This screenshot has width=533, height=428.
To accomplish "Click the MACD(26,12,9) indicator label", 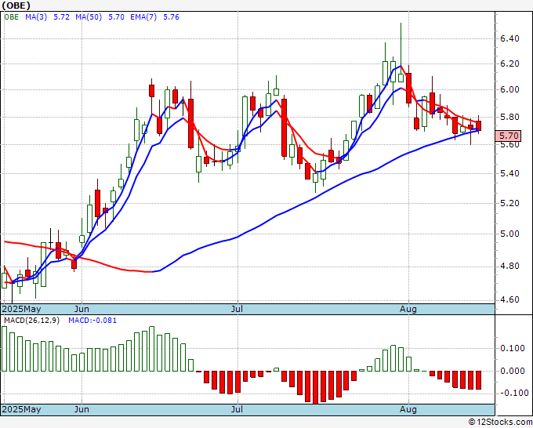I will (x=31, y=321).
